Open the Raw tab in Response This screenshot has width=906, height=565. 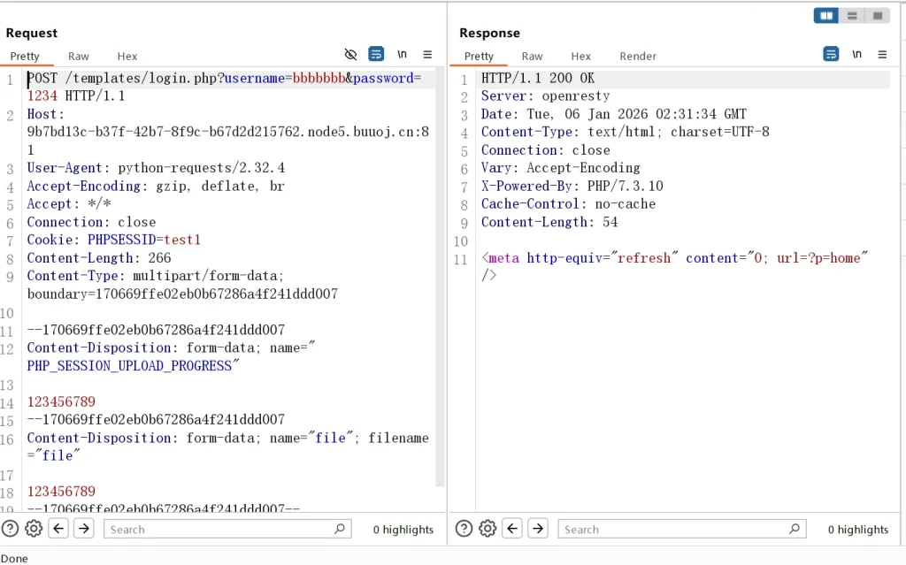[532, 56]
